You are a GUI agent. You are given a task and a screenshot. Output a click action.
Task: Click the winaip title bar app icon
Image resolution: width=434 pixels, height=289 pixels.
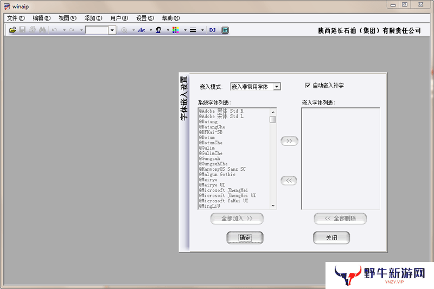click(7, 7)
